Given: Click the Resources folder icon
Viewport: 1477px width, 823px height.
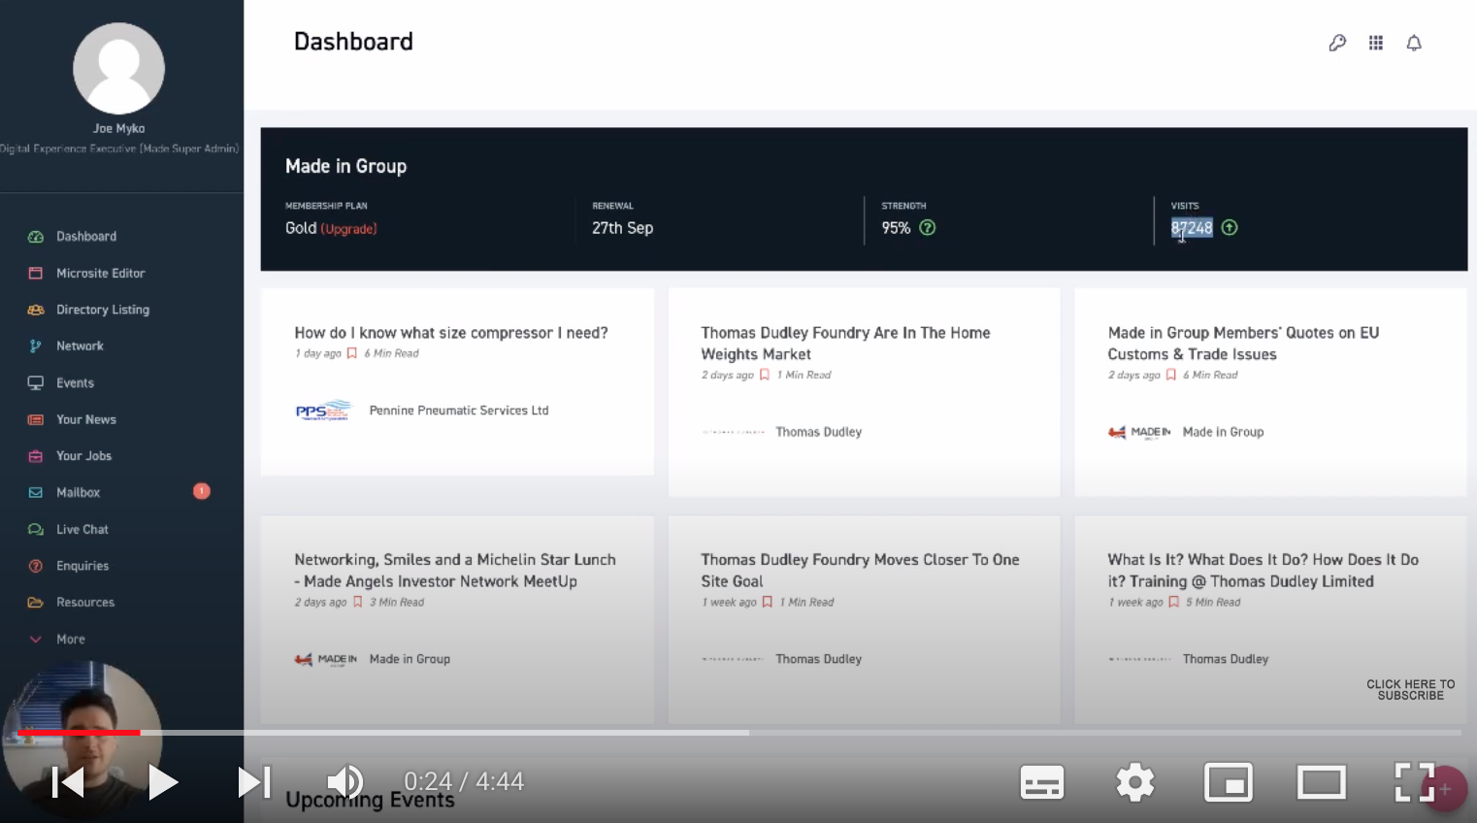Looking at the screenshot, I should [x=36, y=603].
